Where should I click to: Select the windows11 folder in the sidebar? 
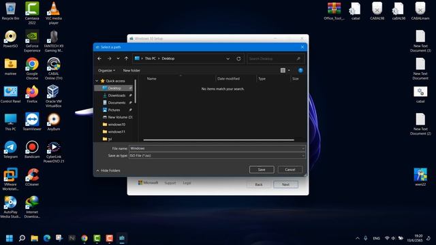pos(114,131)
